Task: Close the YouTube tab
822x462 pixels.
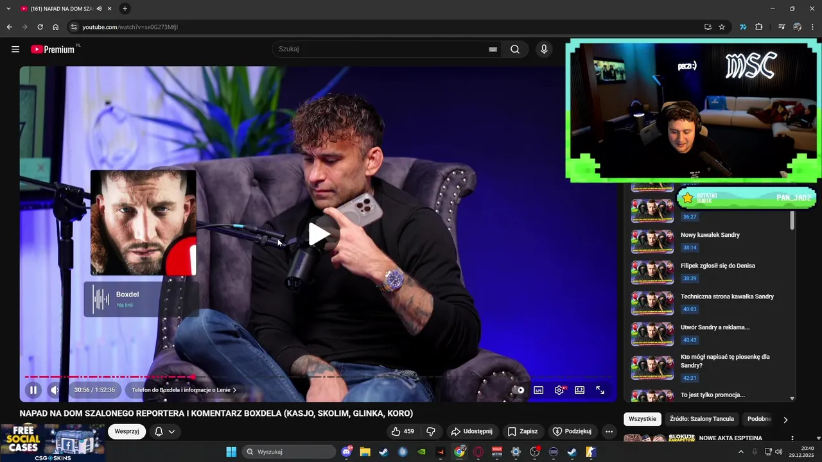Action: pyautogui.click(x=110, y=9)
